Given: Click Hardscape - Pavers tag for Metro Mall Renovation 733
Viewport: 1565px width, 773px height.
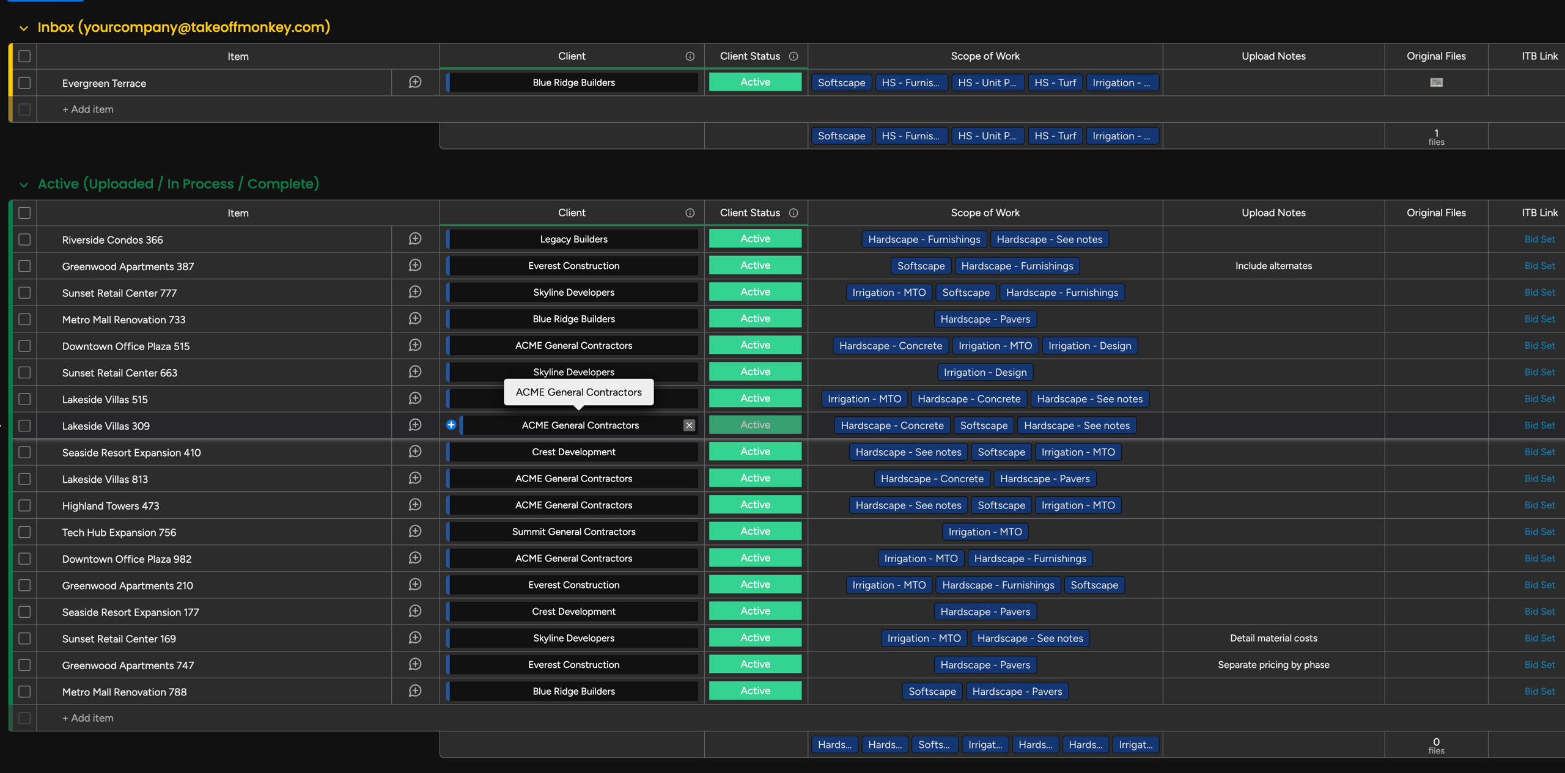Looking at the screenshot, I should [x=985, y=319].
